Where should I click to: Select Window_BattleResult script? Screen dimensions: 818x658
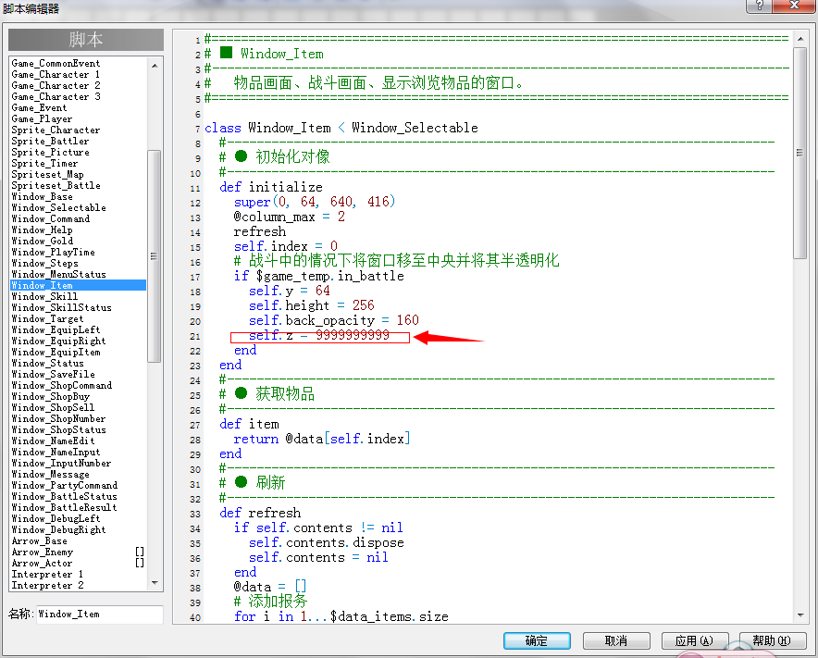pyautogui.click(x=64, y=508)
